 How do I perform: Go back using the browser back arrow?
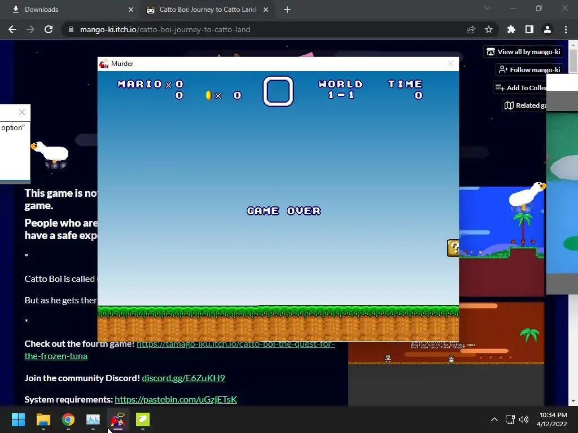click(x=12, y=29)
